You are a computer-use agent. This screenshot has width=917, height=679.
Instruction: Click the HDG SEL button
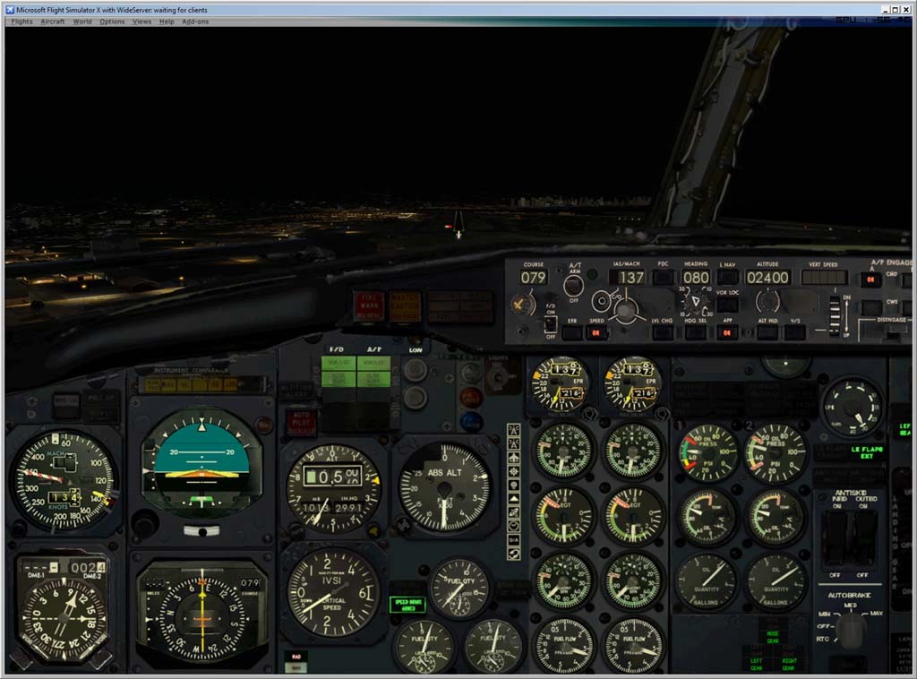[695, 332]
